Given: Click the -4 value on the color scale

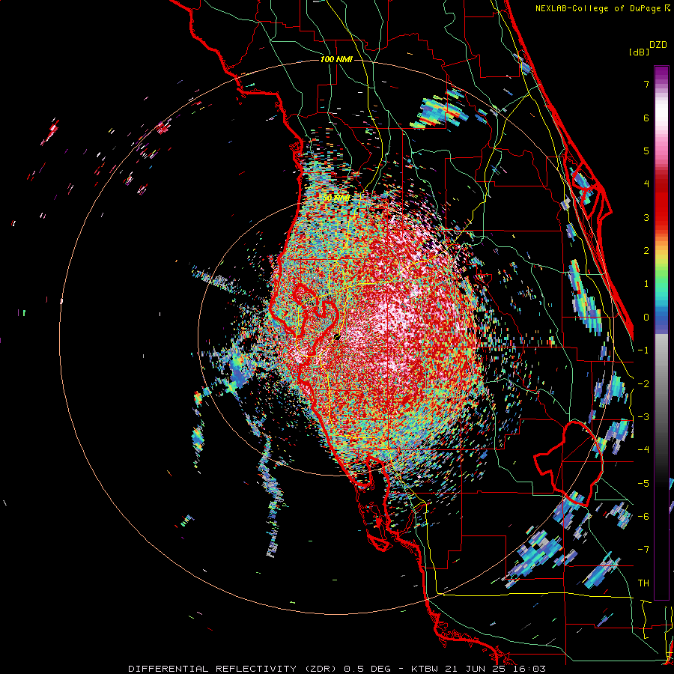Looking at the screenshot, I should pyautogui.click(x=643, y=450).
